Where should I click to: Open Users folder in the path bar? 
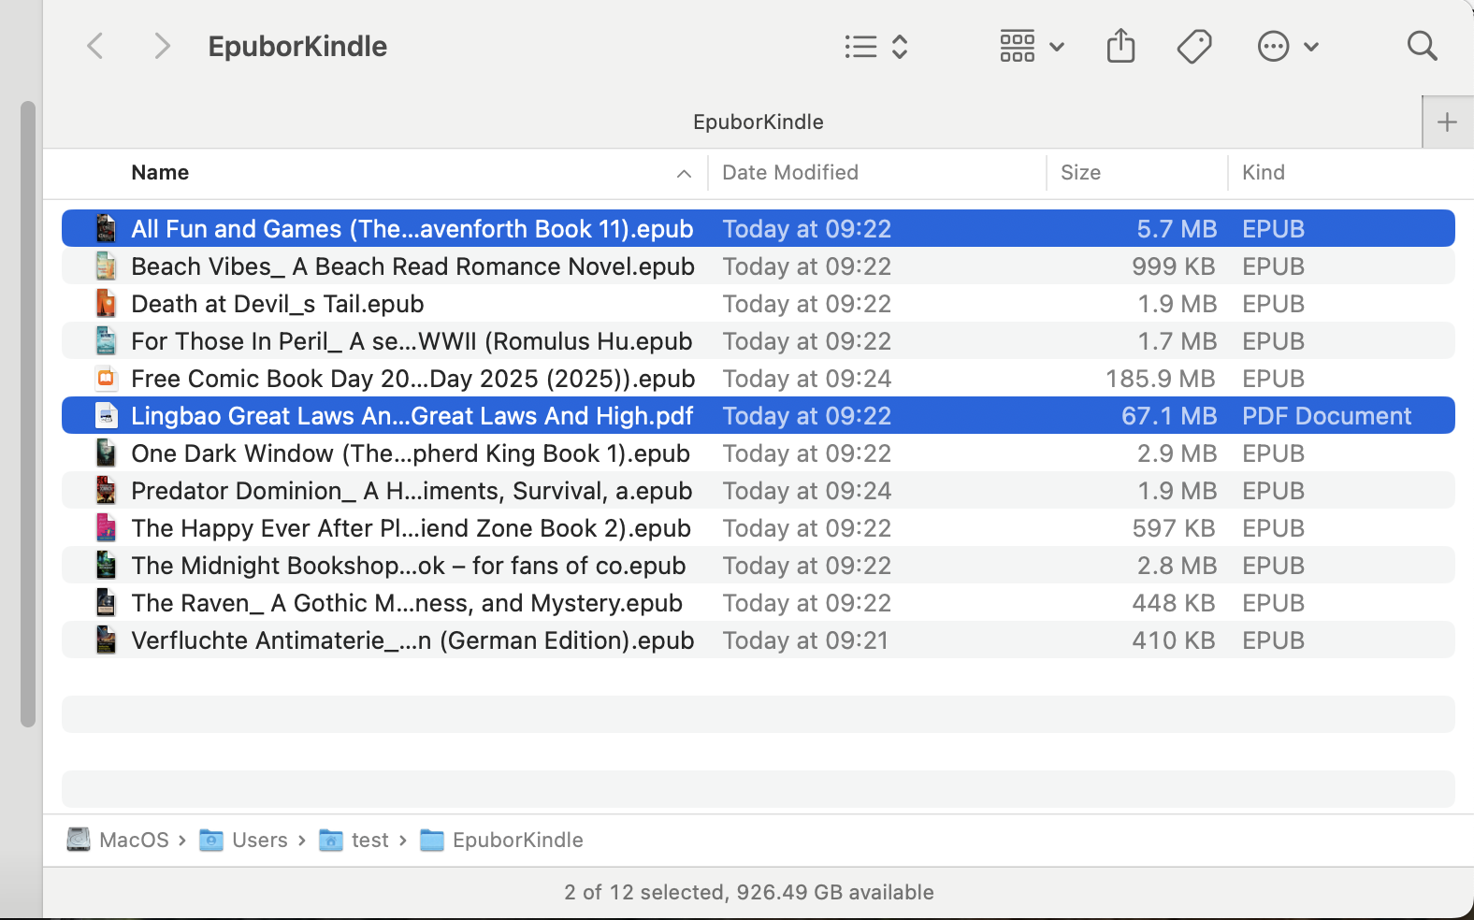[260, 840]
